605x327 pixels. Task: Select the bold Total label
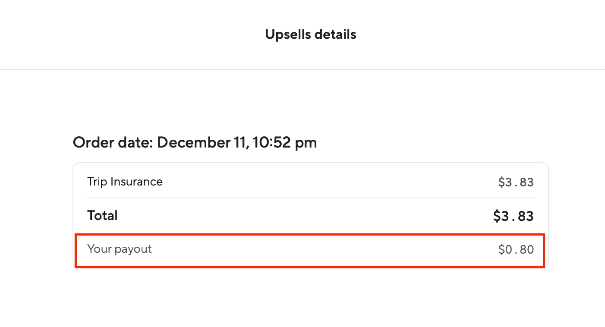(103, 215)
